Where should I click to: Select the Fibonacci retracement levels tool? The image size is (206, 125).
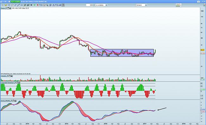click(25, 5)
